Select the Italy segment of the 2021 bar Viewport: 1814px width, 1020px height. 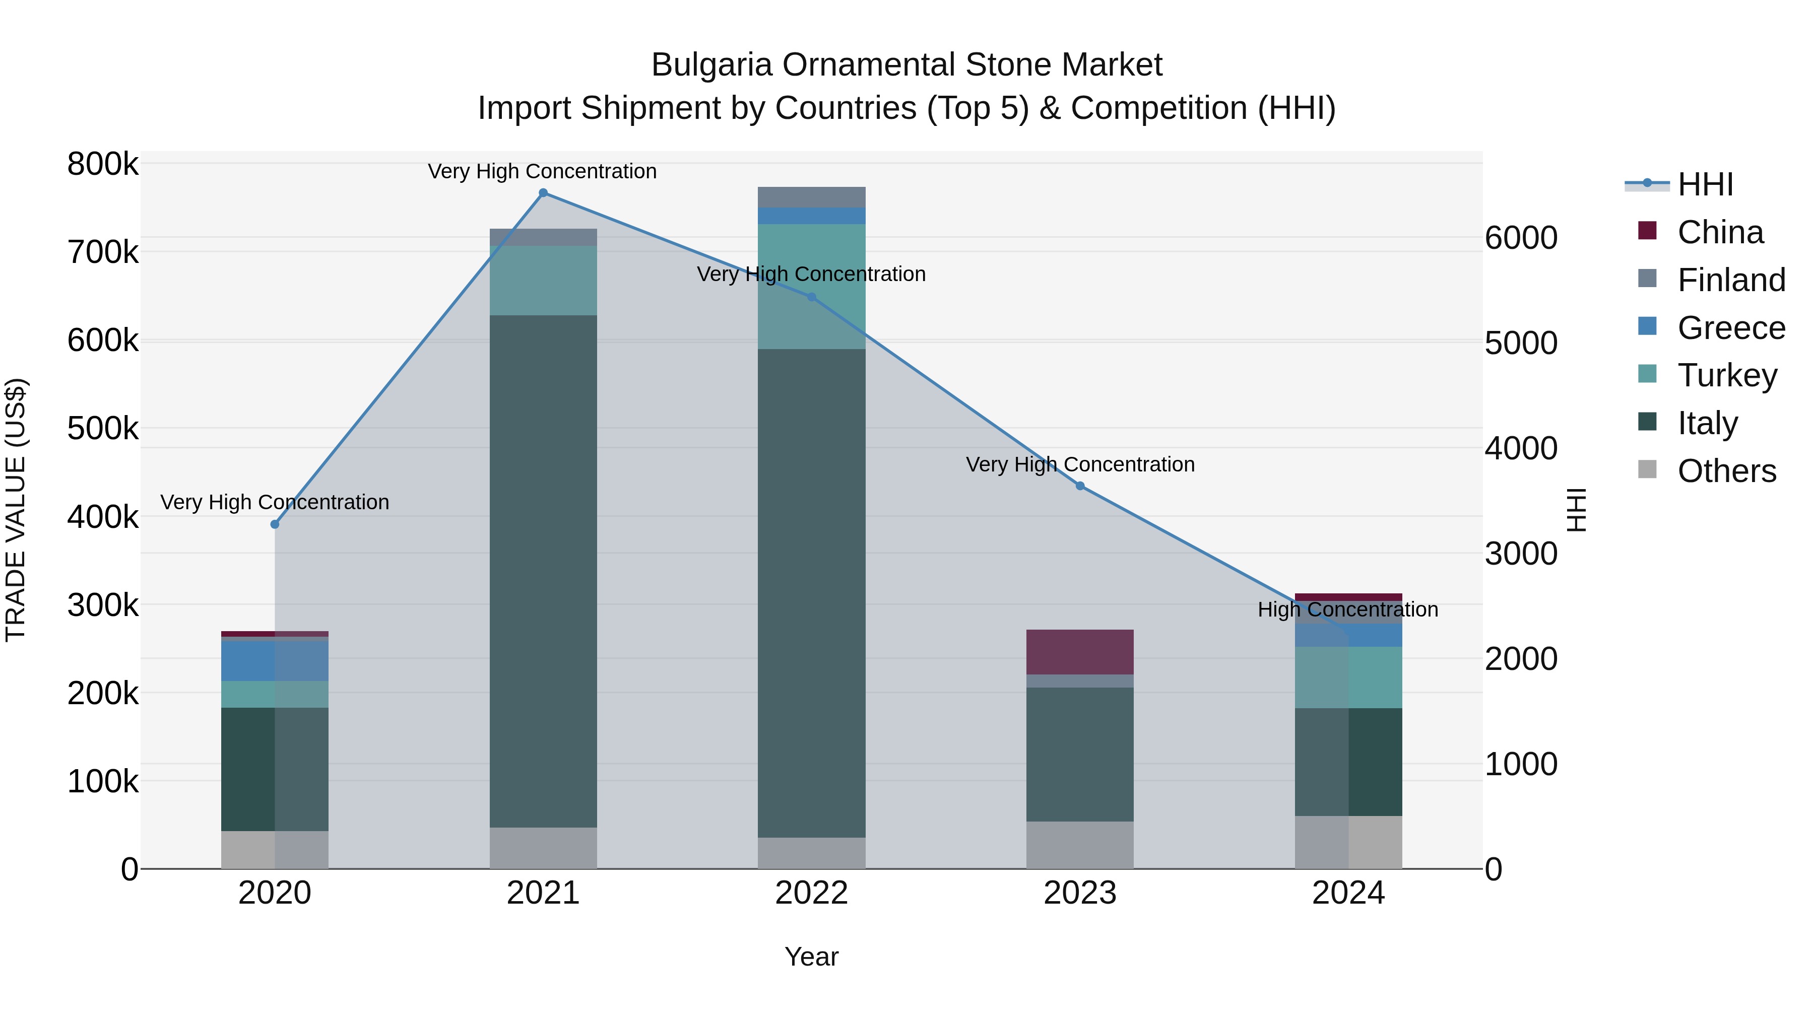(543, 571)
